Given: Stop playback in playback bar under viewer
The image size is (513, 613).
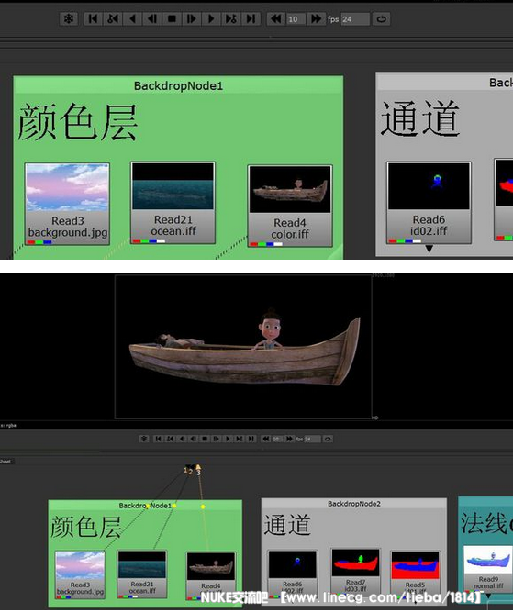Looking at the screenshot, I should [205, 439].
